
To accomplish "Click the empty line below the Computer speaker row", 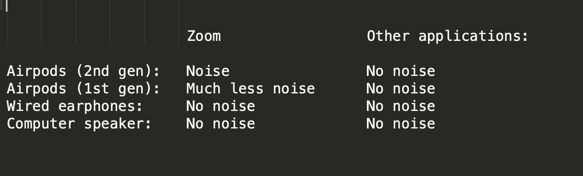I will pyautogui.click(x=291, y=141).
